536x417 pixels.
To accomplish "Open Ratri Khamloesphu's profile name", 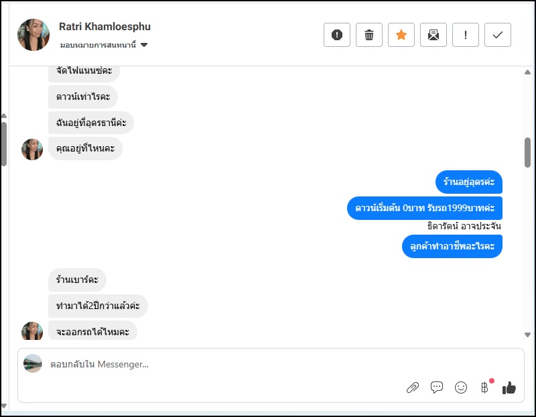I will [x=105, y=27].
